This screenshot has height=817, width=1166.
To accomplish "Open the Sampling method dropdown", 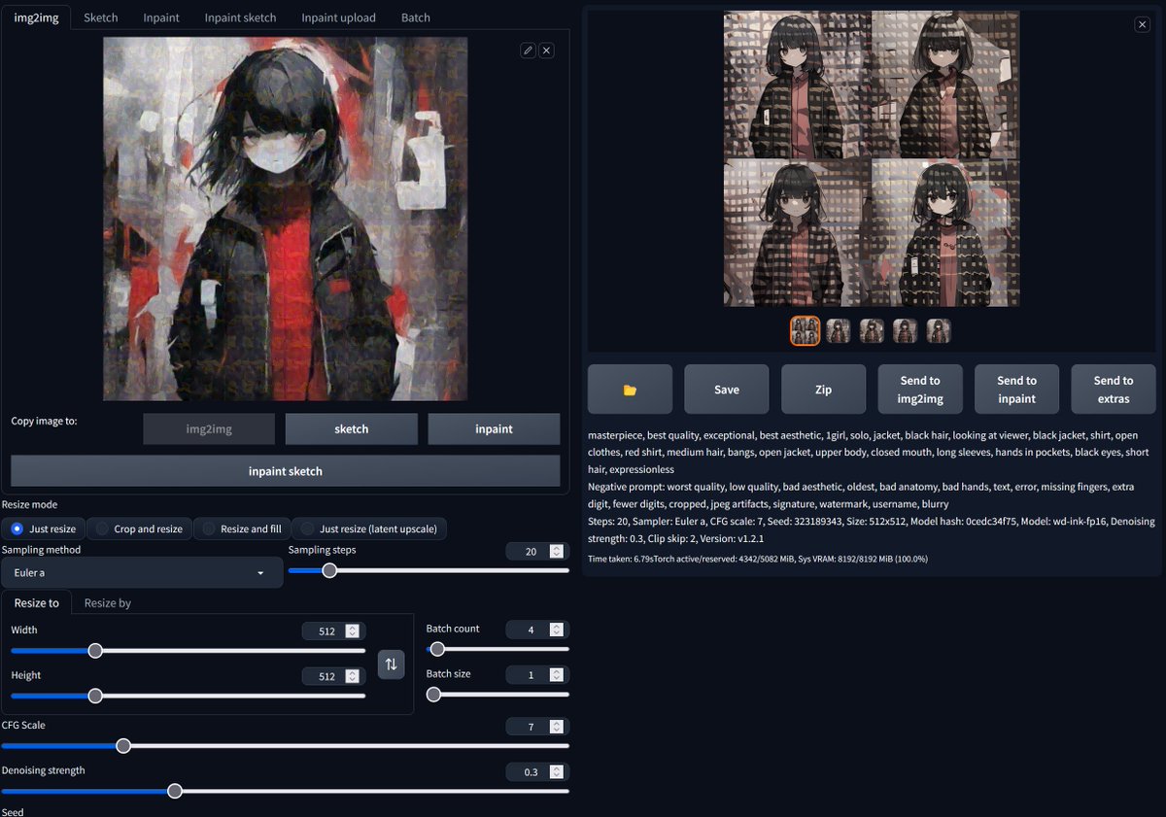I will [x=142, y=572].
